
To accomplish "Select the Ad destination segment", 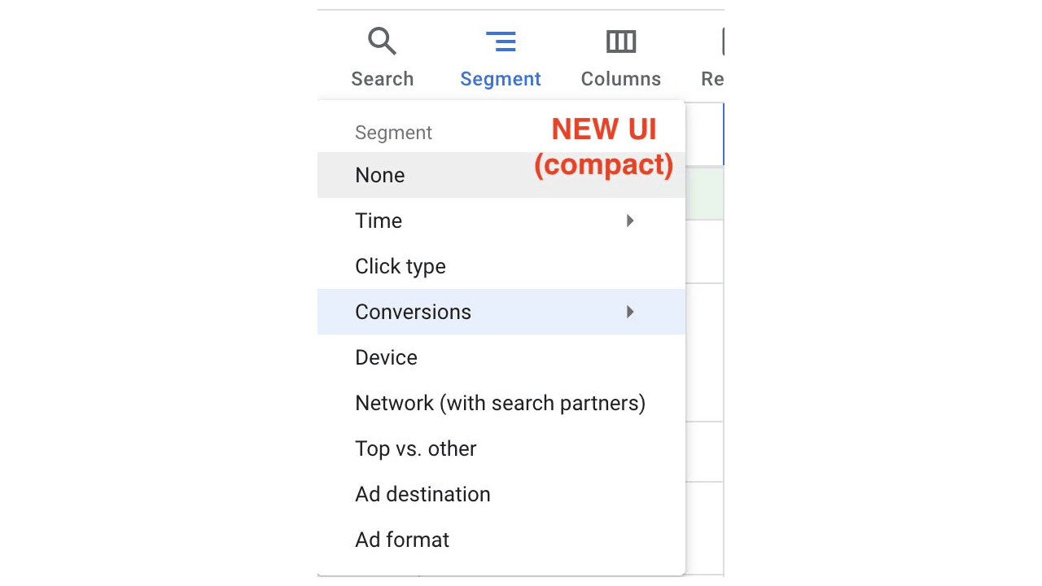I will pos(501,494).
